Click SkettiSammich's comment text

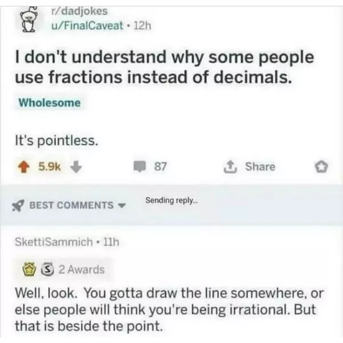[170, 310]
